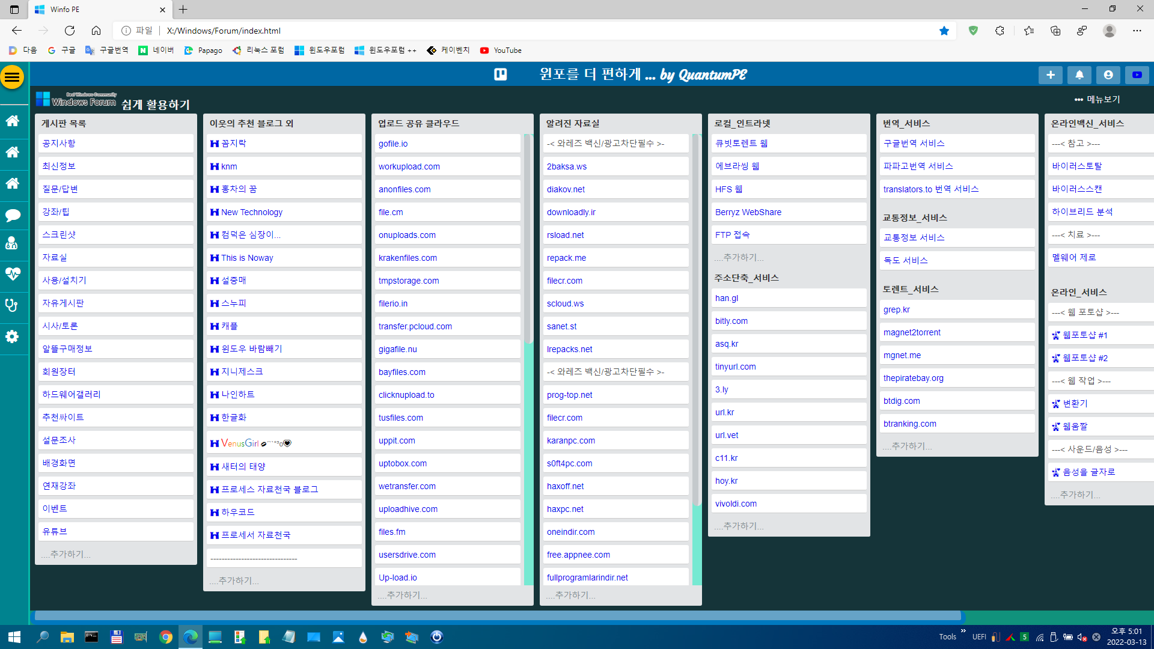Open the 케이벤치 bookmark
Screen dimensions: 1154x649
tap(448, 50)
